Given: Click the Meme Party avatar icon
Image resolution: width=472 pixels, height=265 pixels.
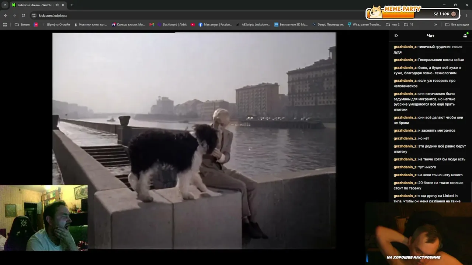Looking at the screenshot, I should [x=454, y=14].
